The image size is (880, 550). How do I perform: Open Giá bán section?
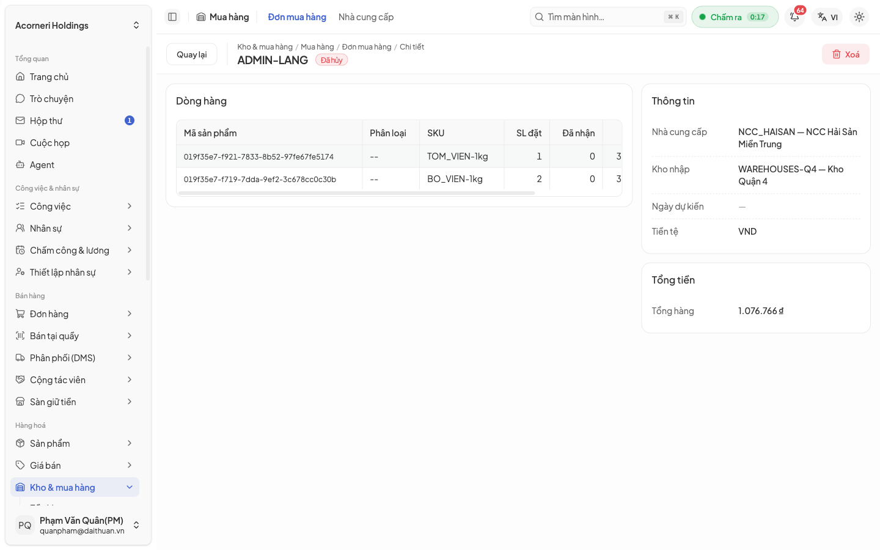click(75, 466)
